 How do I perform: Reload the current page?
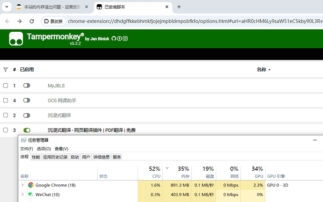(x=32, y=21)
